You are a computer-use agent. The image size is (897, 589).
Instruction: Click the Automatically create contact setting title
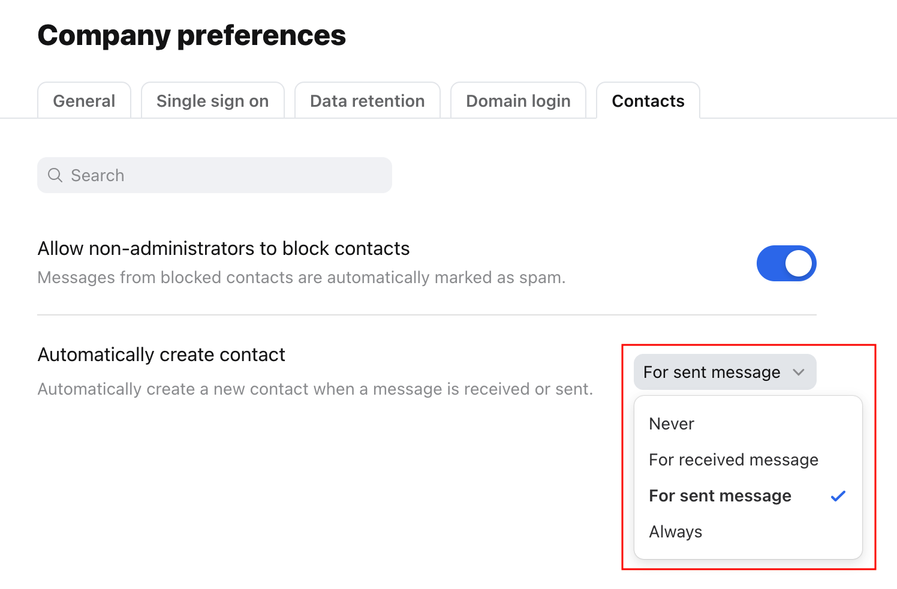coord(161,354)
